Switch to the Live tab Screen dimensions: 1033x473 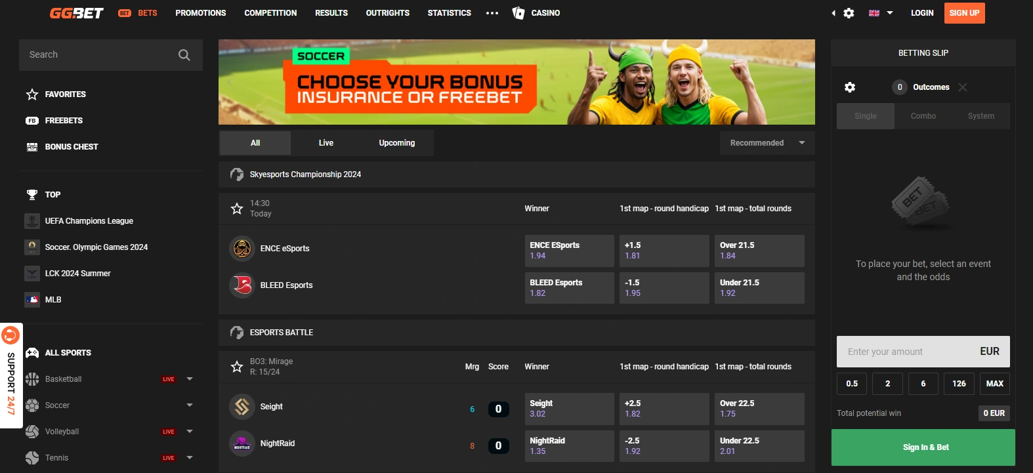[326, 143]
